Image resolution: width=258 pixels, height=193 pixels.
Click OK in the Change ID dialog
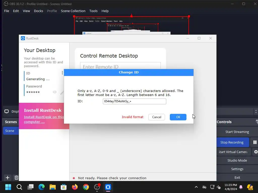pos(178,117)
